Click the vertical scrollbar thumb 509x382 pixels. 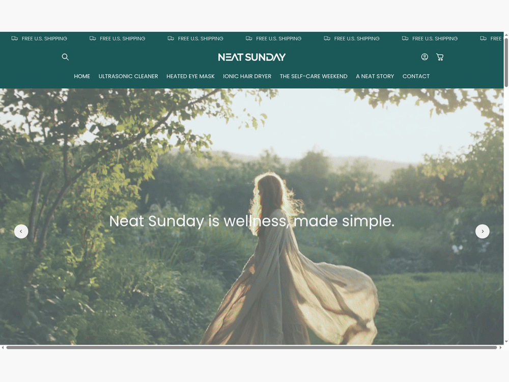pyautogui.click(x=506, y=62)
